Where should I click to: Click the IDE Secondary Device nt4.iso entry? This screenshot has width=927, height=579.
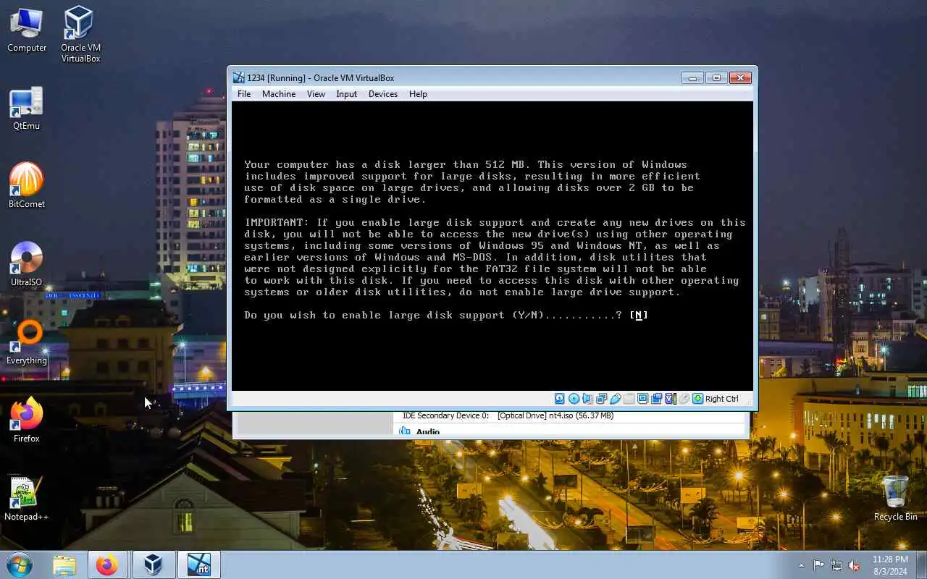pyautogui.click(x=508, y=416)
